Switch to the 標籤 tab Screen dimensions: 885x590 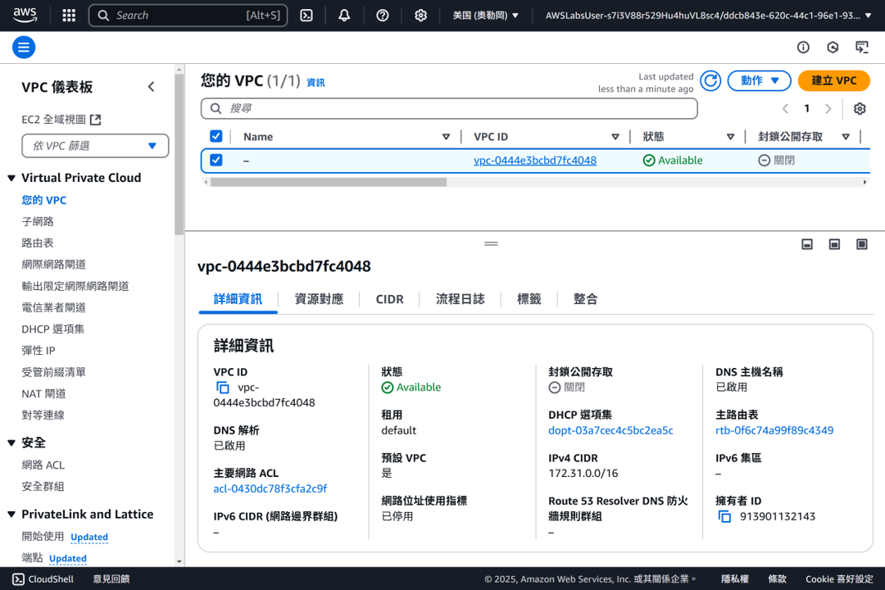pyautogui.click(x=529, y=299)
